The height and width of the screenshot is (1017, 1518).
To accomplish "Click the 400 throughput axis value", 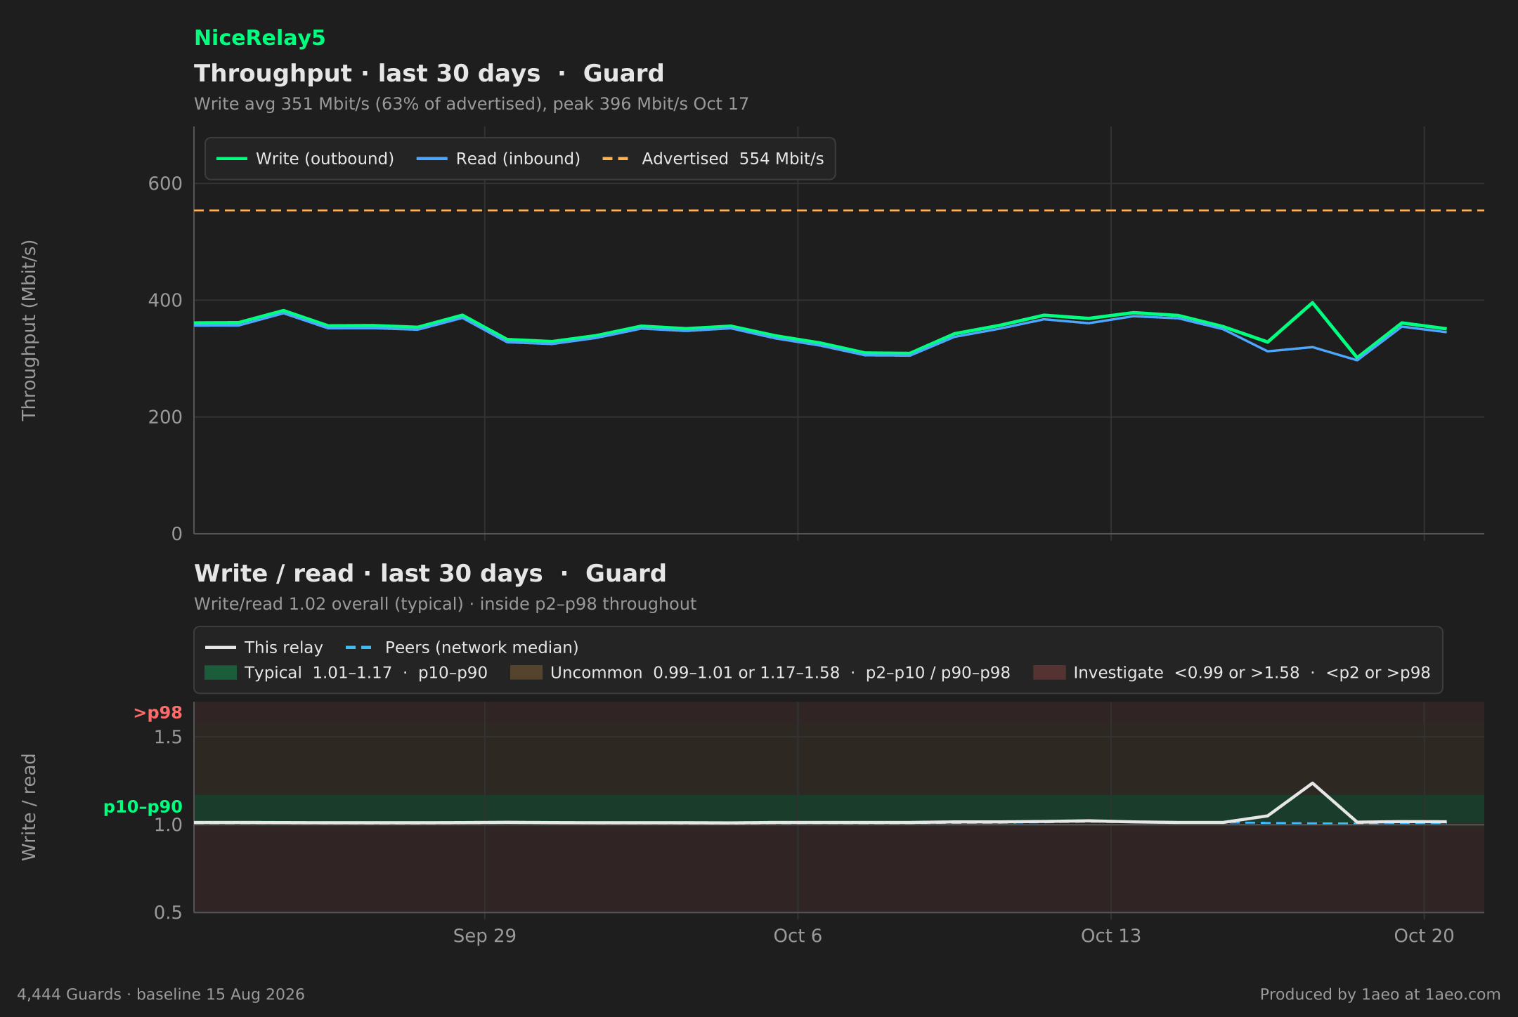I will (165, 301).
